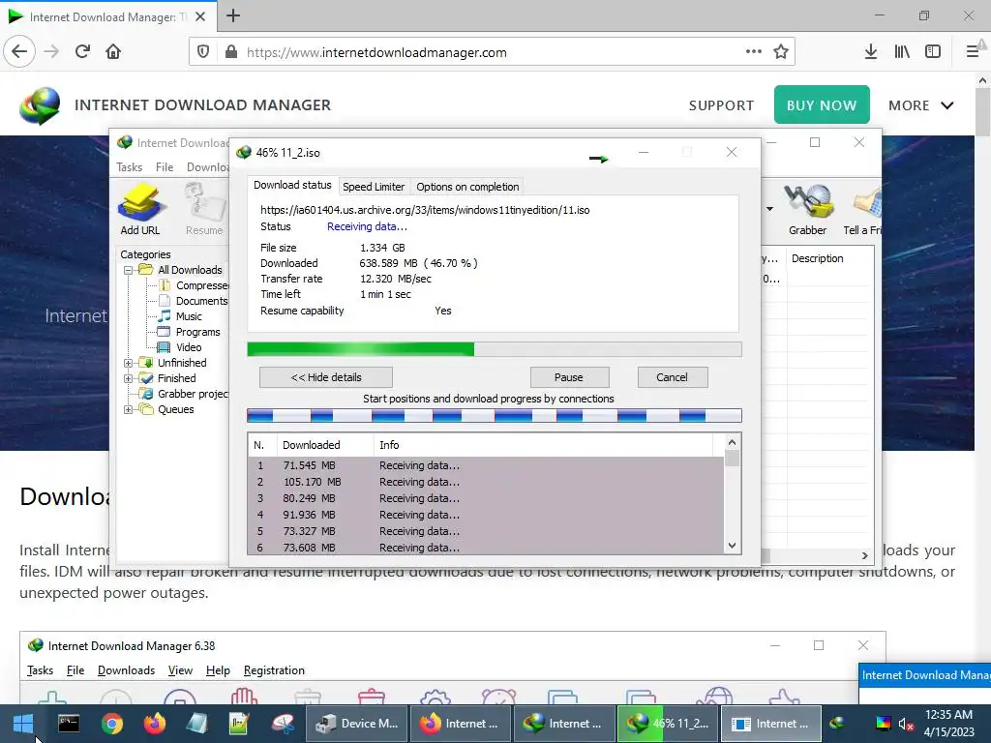Click the Tell a Friend toolbar icon

863,209
